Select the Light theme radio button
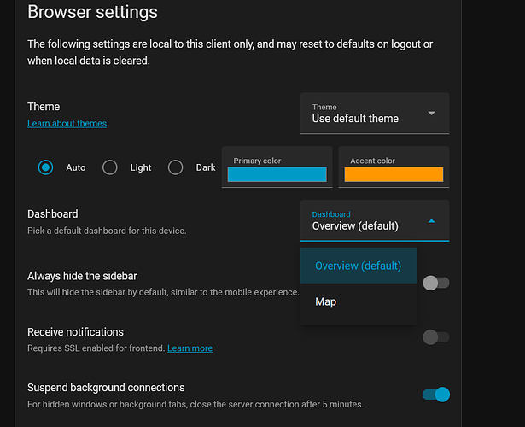The height and width of the screenshot is (427, 525). pyautogui.click(x=110, y=167)
